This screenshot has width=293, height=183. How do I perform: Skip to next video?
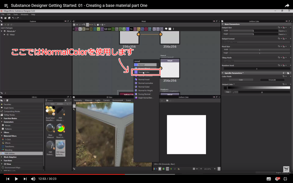pos(25,179)
